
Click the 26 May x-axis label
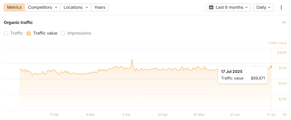199,115
